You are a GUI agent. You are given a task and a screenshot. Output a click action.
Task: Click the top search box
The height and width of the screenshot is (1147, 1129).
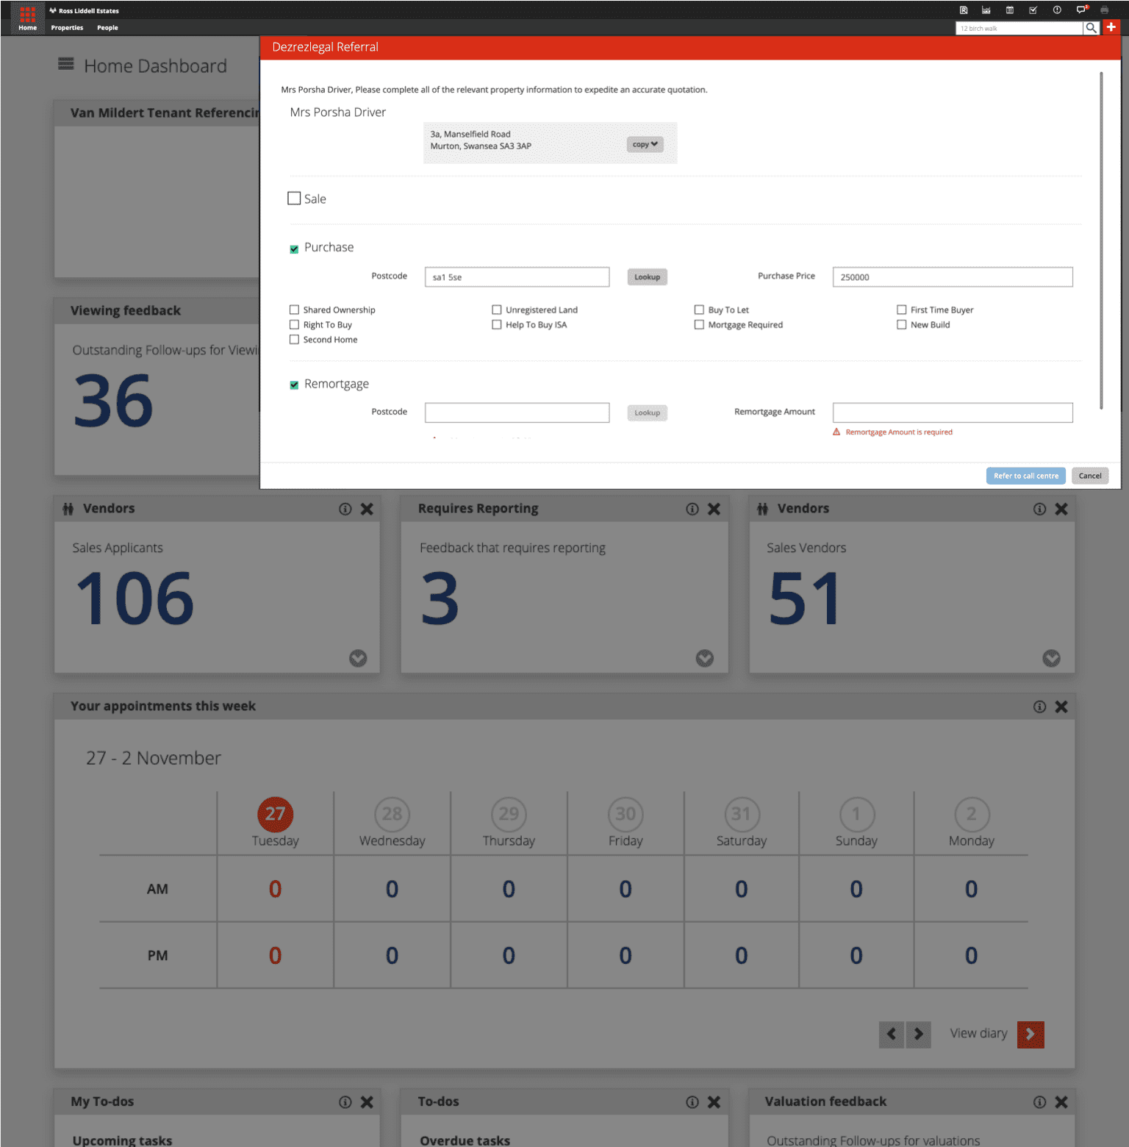click(x=1019, y=28)
